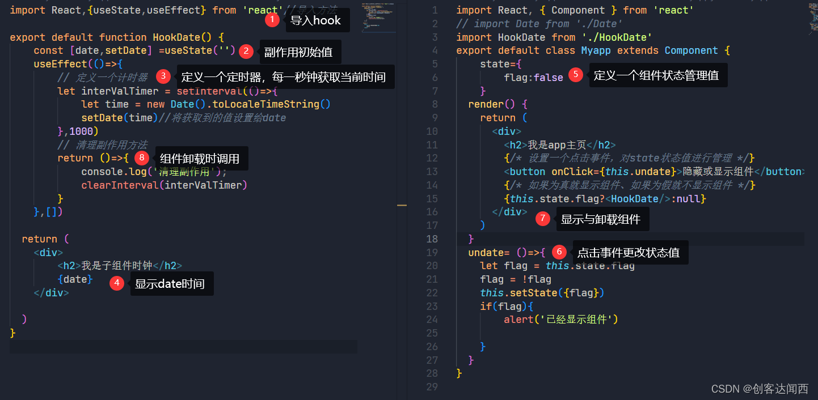
Task: Click the '},1000)' interval delay line
Action: pyautogui.click(x=78, y=131)
